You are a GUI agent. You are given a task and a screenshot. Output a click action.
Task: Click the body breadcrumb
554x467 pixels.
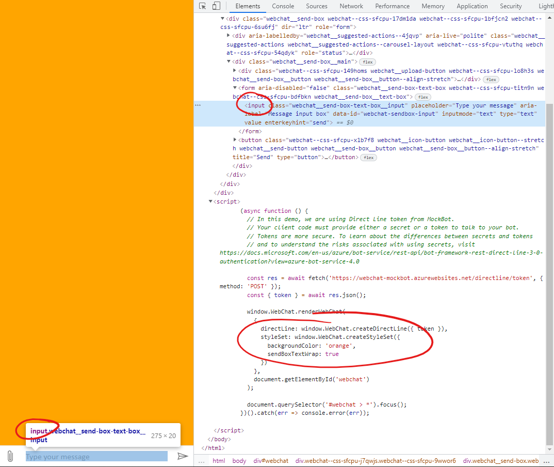[239, 461]
